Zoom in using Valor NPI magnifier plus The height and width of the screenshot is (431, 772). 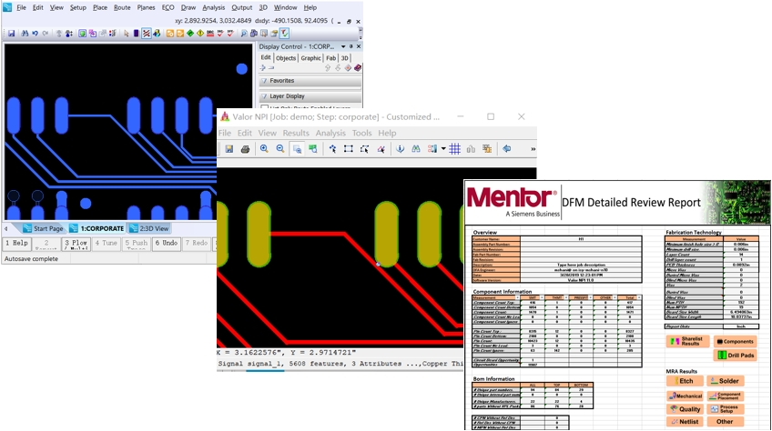point(264,148)
